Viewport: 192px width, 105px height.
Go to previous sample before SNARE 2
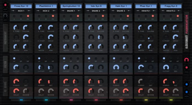88,11
